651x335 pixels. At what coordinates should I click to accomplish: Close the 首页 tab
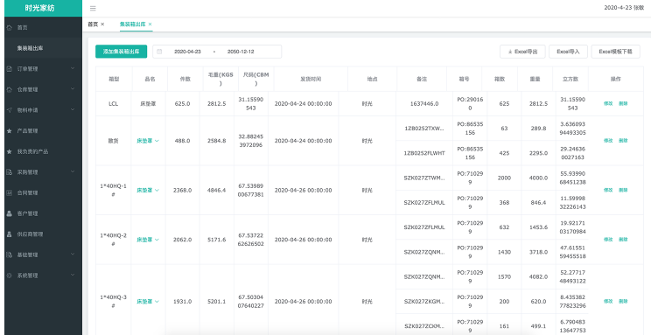pos(102,24)
